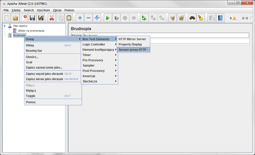Click the Clear All brooms icon
This screenshot has width=255, height=155.
tap(181, 18)
